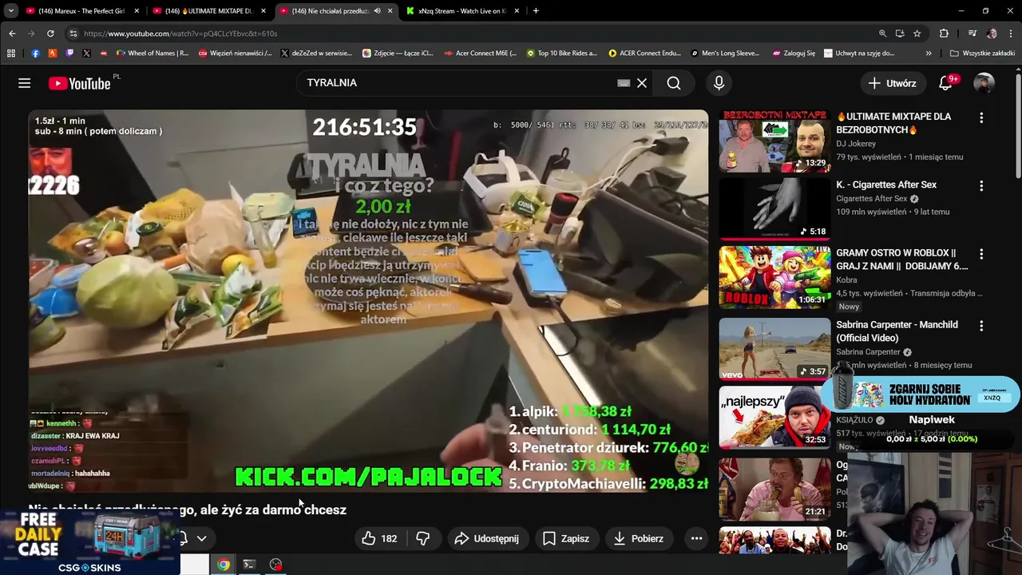Click the Udostępnij share button
This screenshot has height=575, width=1022.
click(486, 538)
